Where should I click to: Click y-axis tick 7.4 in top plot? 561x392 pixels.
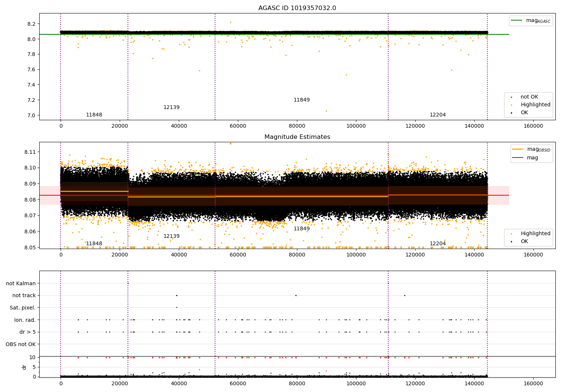tap(31, 85)
